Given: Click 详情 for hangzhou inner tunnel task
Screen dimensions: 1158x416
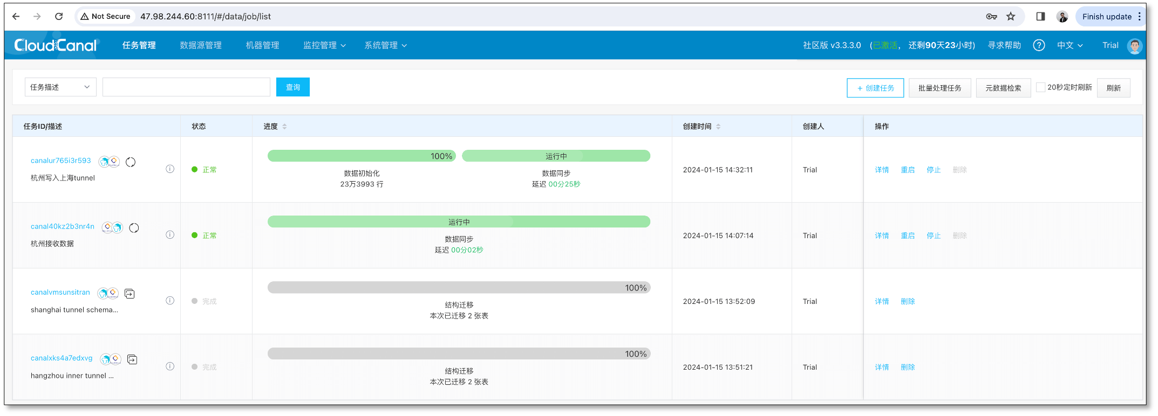Looking at the screenshot, I should [x=882, y=367].
